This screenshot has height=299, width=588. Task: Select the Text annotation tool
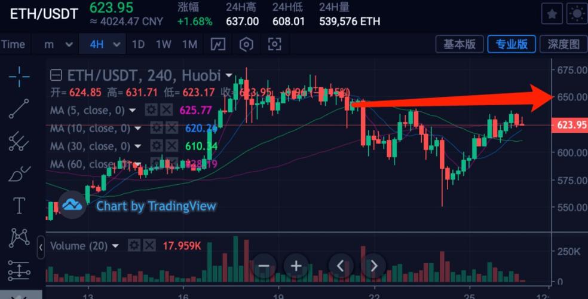pos(19,206)
